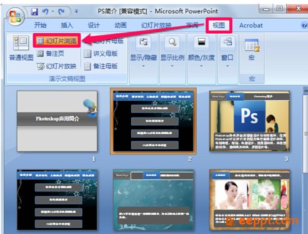Screen dimensions: 308x234
Task: Open the 动画 ribbon tab
Action: pyautogui.click(x=121, y=26)
